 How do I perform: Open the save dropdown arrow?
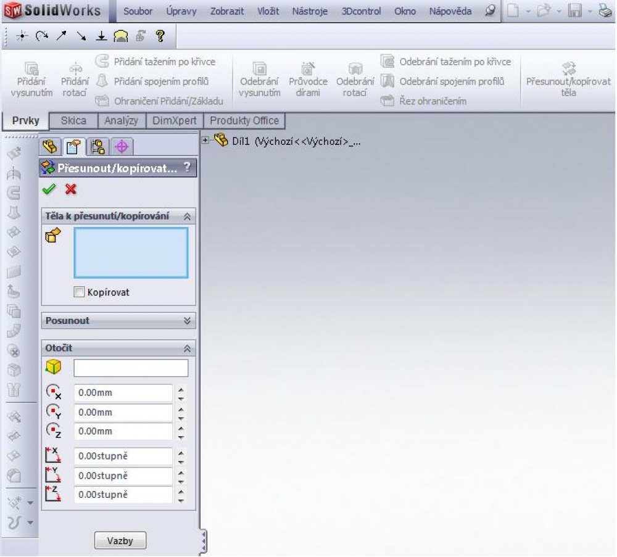click(589, 11)
